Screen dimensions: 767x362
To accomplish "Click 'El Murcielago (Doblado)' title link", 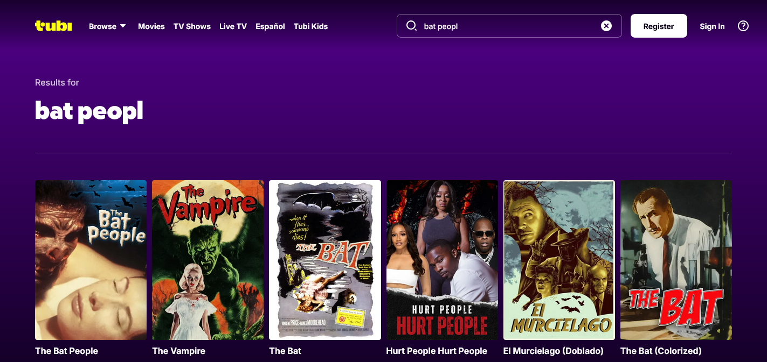I will (553, 351).
